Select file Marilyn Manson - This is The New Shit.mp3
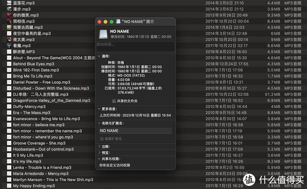 pos(53,180)
